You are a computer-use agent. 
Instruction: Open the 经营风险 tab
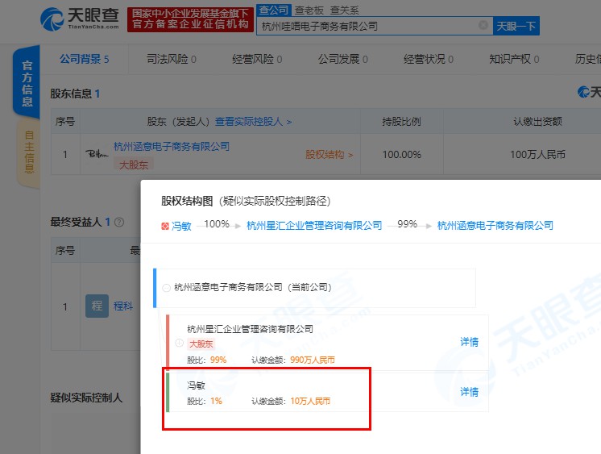pos(257,59)
